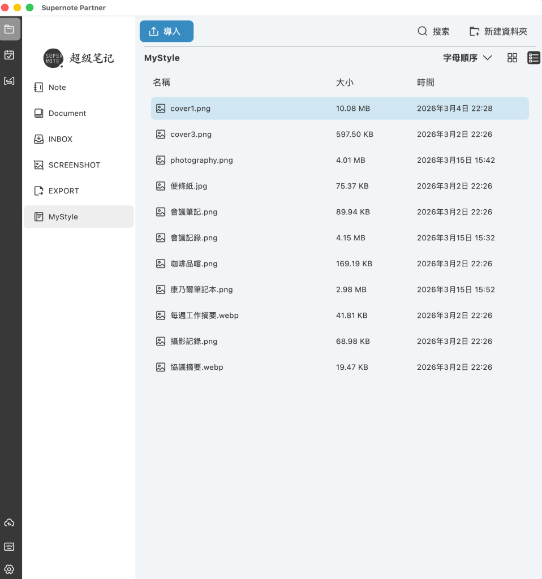The height and width of the screenshot is (579, 542).
Task: Open the Document folder
Action: click(x=79, y=113)
